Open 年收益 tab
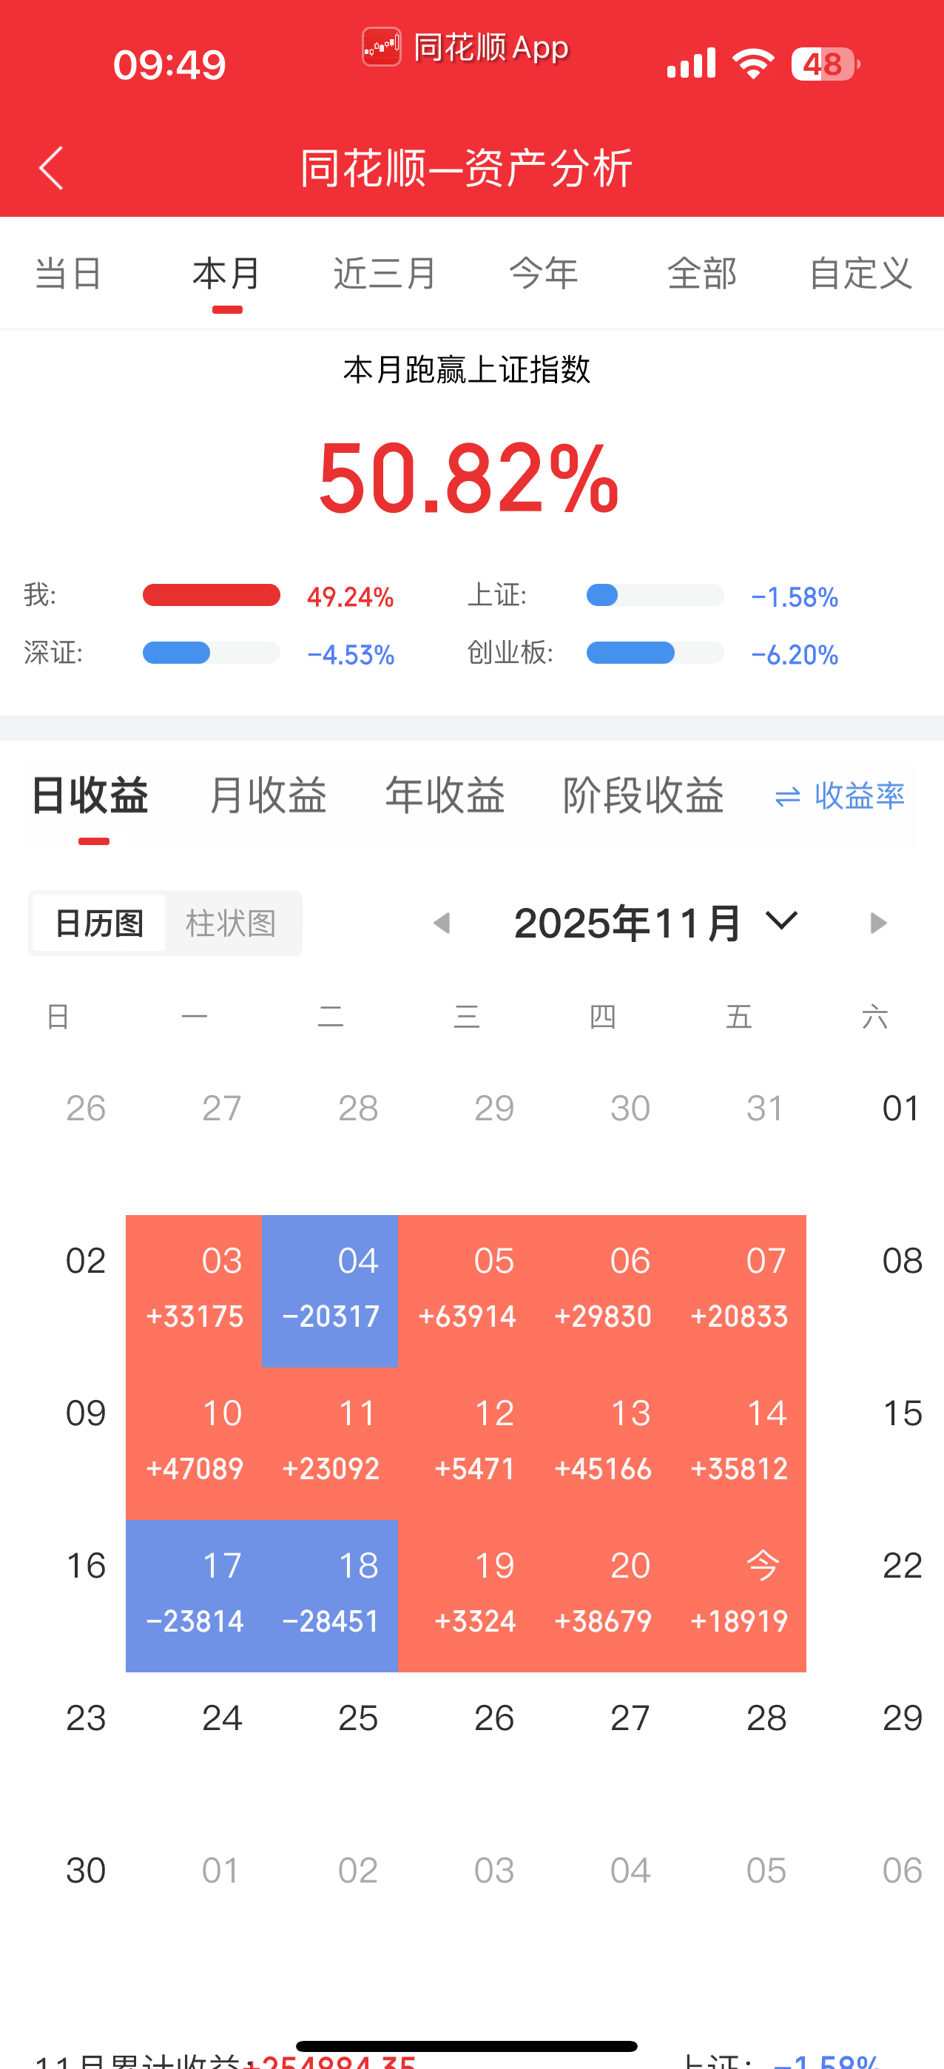Image resolution: width=944 pixels, height=2069 pixels. click(x=445, y=796)
